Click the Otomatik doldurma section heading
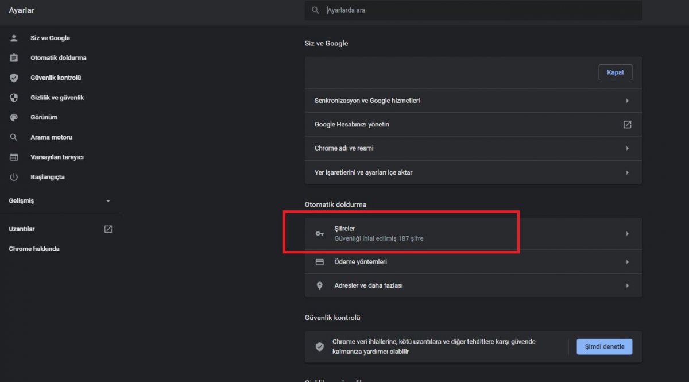Image resolution: width=689 pixels, height=382 pixels. tap(335, 204)
